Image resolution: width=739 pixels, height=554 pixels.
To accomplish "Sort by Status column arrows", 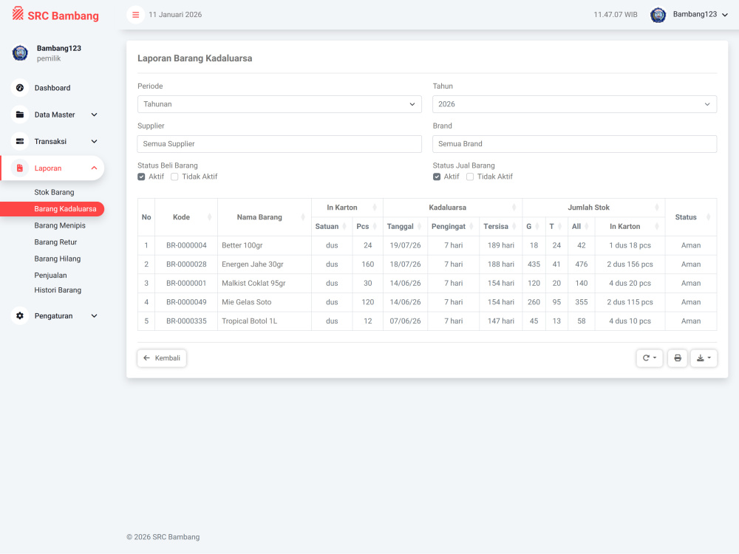I will 709,217.
